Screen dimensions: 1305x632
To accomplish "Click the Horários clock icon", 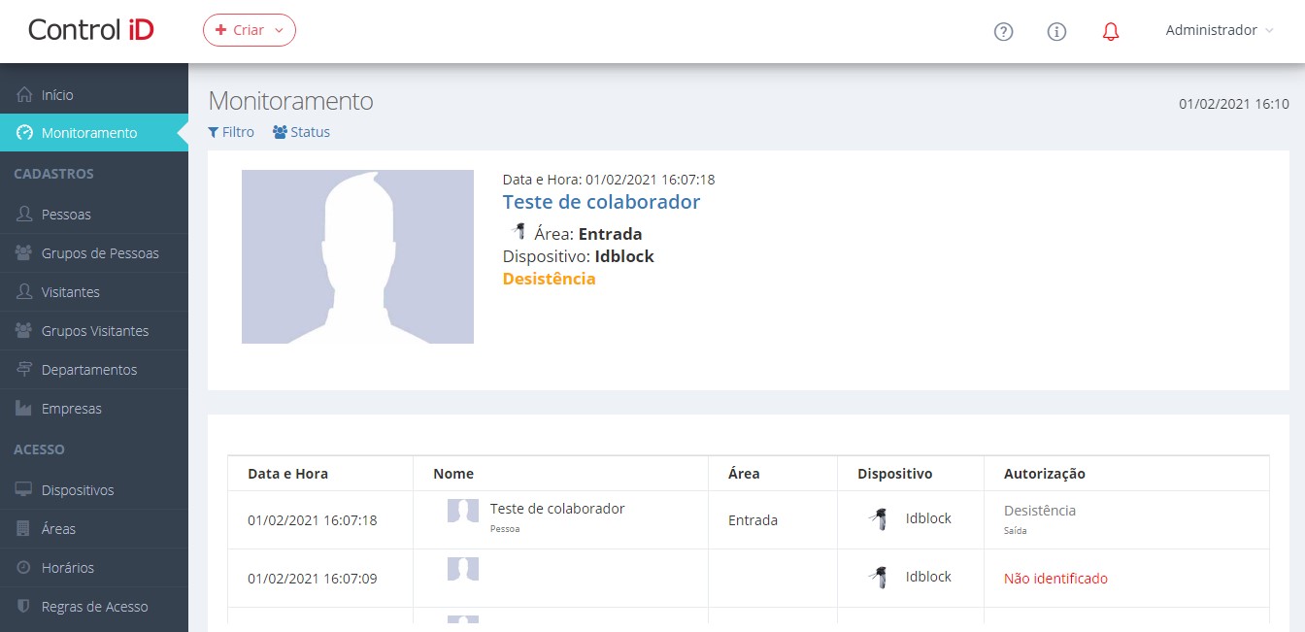I will pyautogui.click(x=25, y=568).
